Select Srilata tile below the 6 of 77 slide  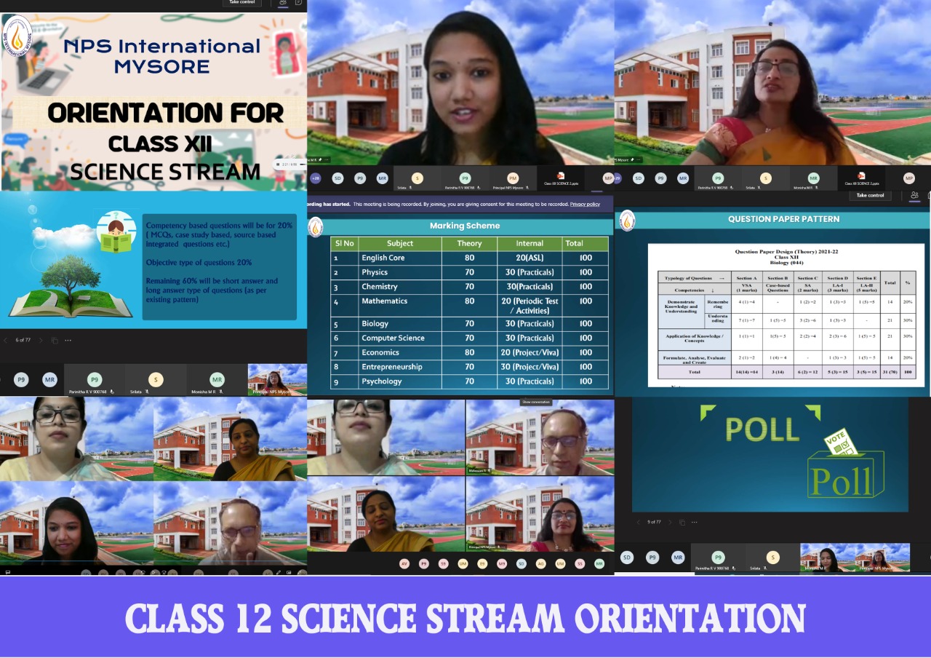pos(156,381)
